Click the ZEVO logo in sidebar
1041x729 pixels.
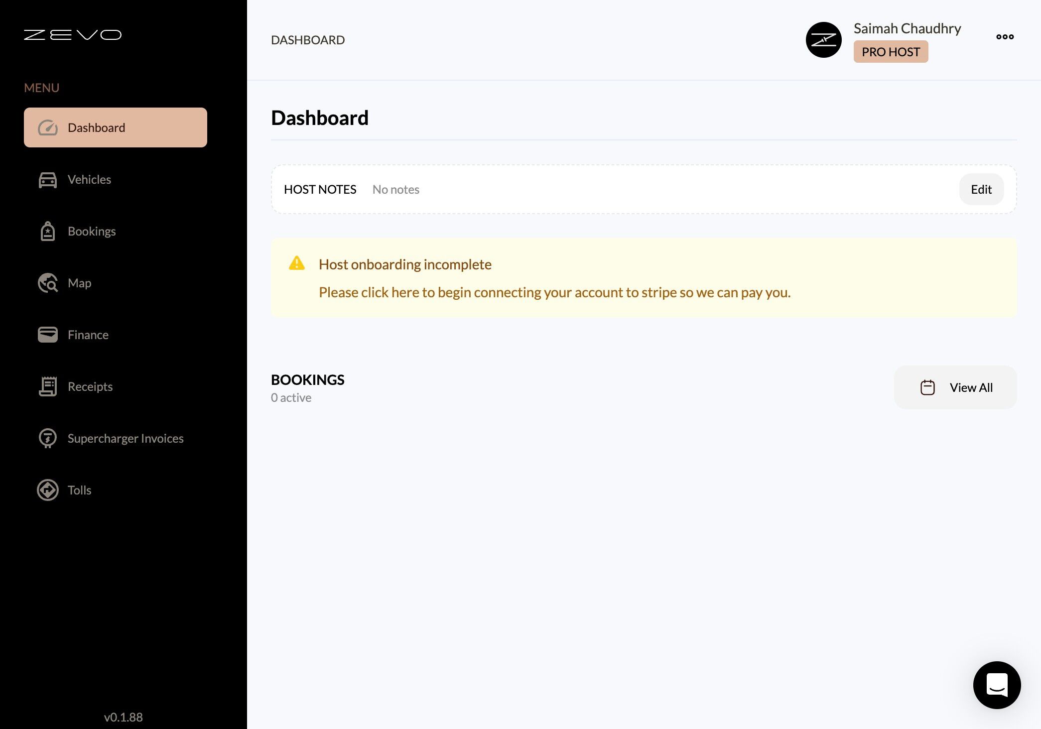point(73,35)
